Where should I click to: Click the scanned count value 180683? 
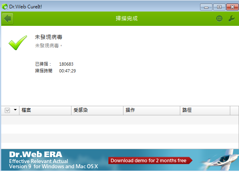click(66, 64)
